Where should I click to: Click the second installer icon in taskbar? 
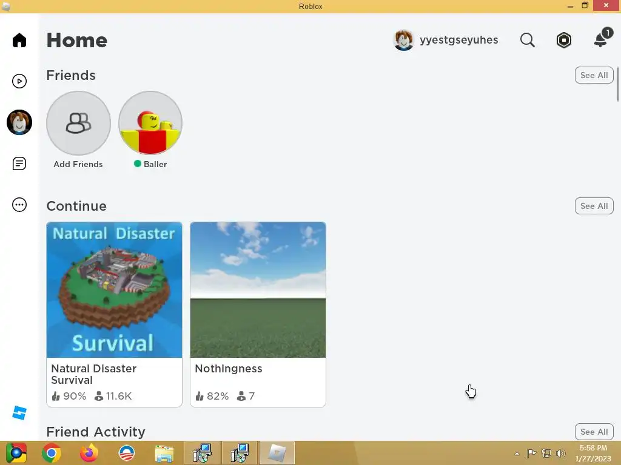pos(240,453)
